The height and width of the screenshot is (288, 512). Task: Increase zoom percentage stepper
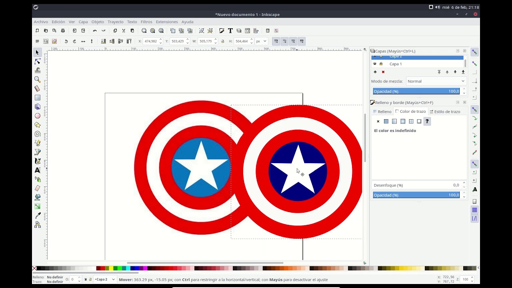[472, 278]
